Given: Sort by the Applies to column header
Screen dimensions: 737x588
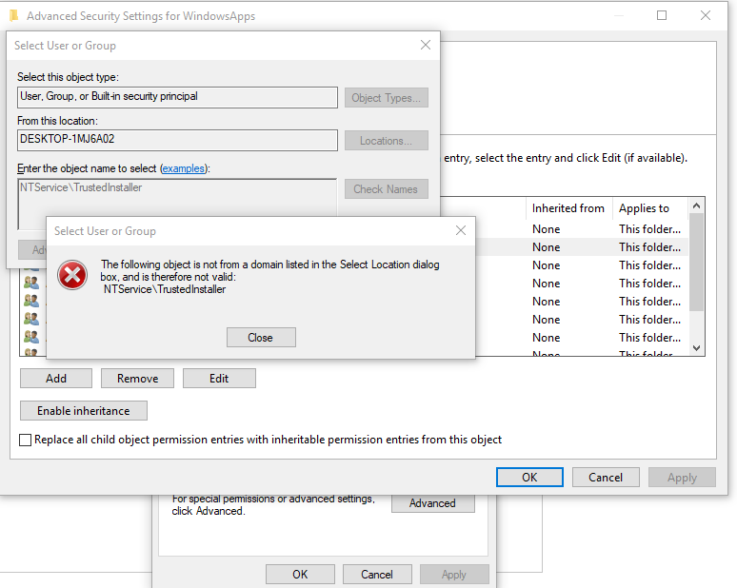Looking at the screenshot, I should tap(650, 208).
